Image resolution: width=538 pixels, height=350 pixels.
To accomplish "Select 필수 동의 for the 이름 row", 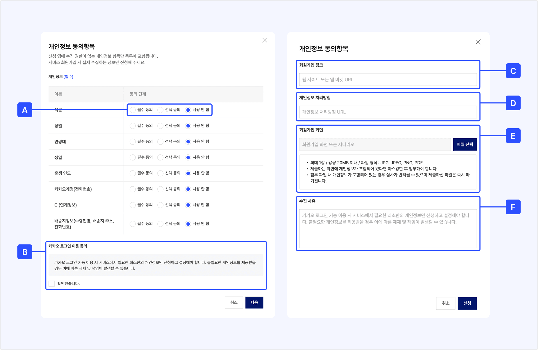I will (133, 110).
